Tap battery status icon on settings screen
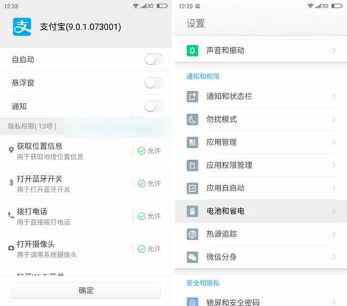 coord(337,6)
